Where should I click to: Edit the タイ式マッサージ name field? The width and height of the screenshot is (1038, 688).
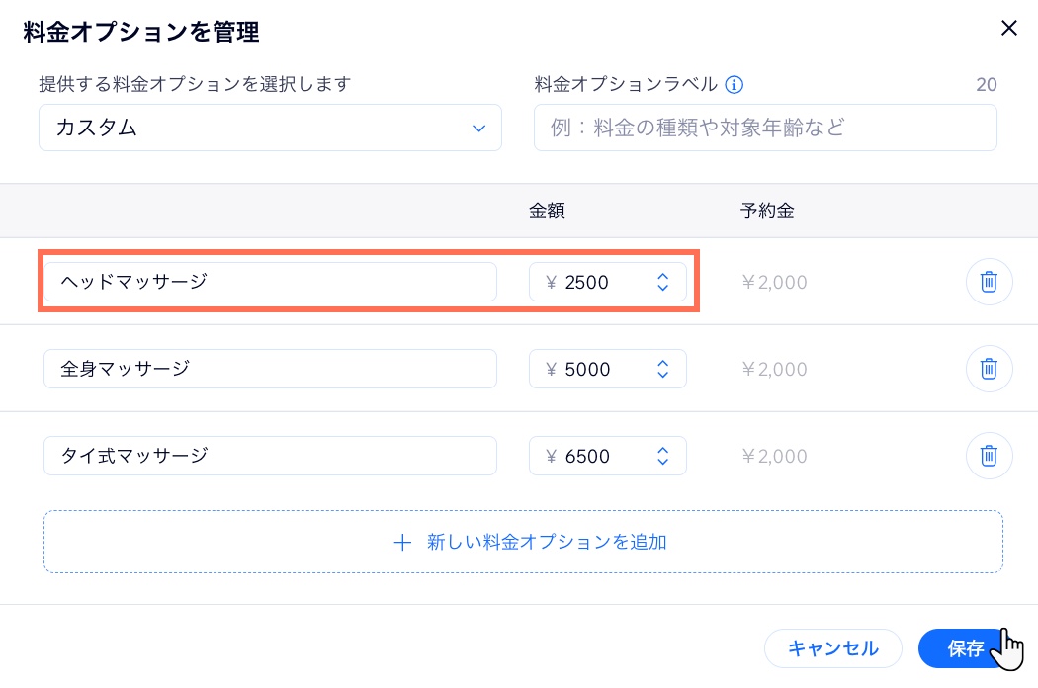point(270,456)
